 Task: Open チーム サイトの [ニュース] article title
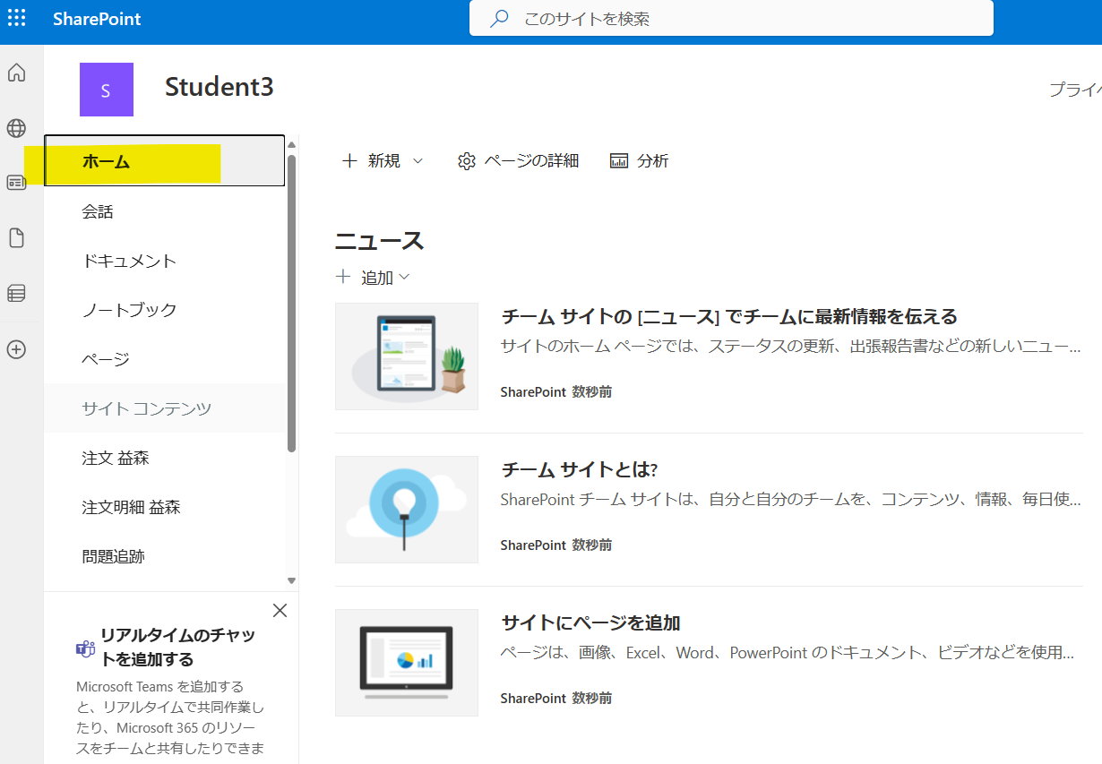click(x=729, y=316)
